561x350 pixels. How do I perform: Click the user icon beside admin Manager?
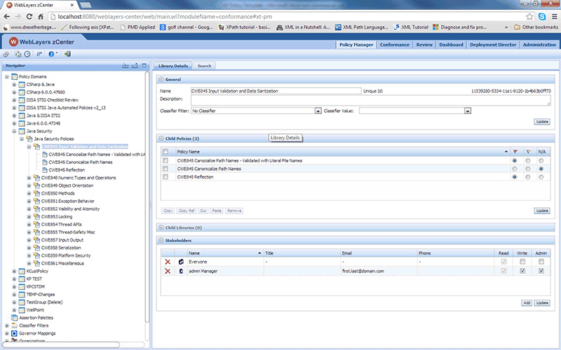point(181,271)
